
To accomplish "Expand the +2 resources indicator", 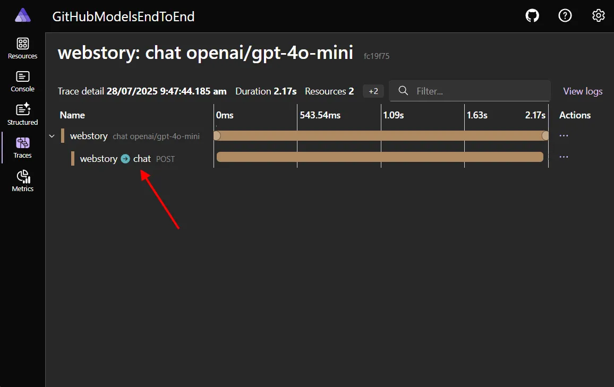I will point(373,91).
